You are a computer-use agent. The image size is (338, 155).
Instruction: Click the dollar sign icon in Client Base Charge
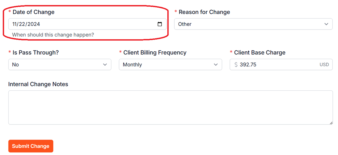(x=236, y=65)
